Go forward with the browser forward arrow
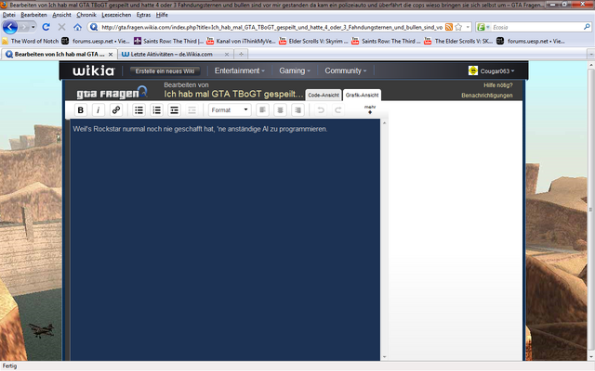Image resolution: width=595 pixels, height=371 pixels. coord(24,27)
